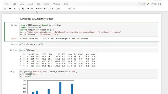Open the Cell menu
Screen dimensions: 168x94
(38, 4)
